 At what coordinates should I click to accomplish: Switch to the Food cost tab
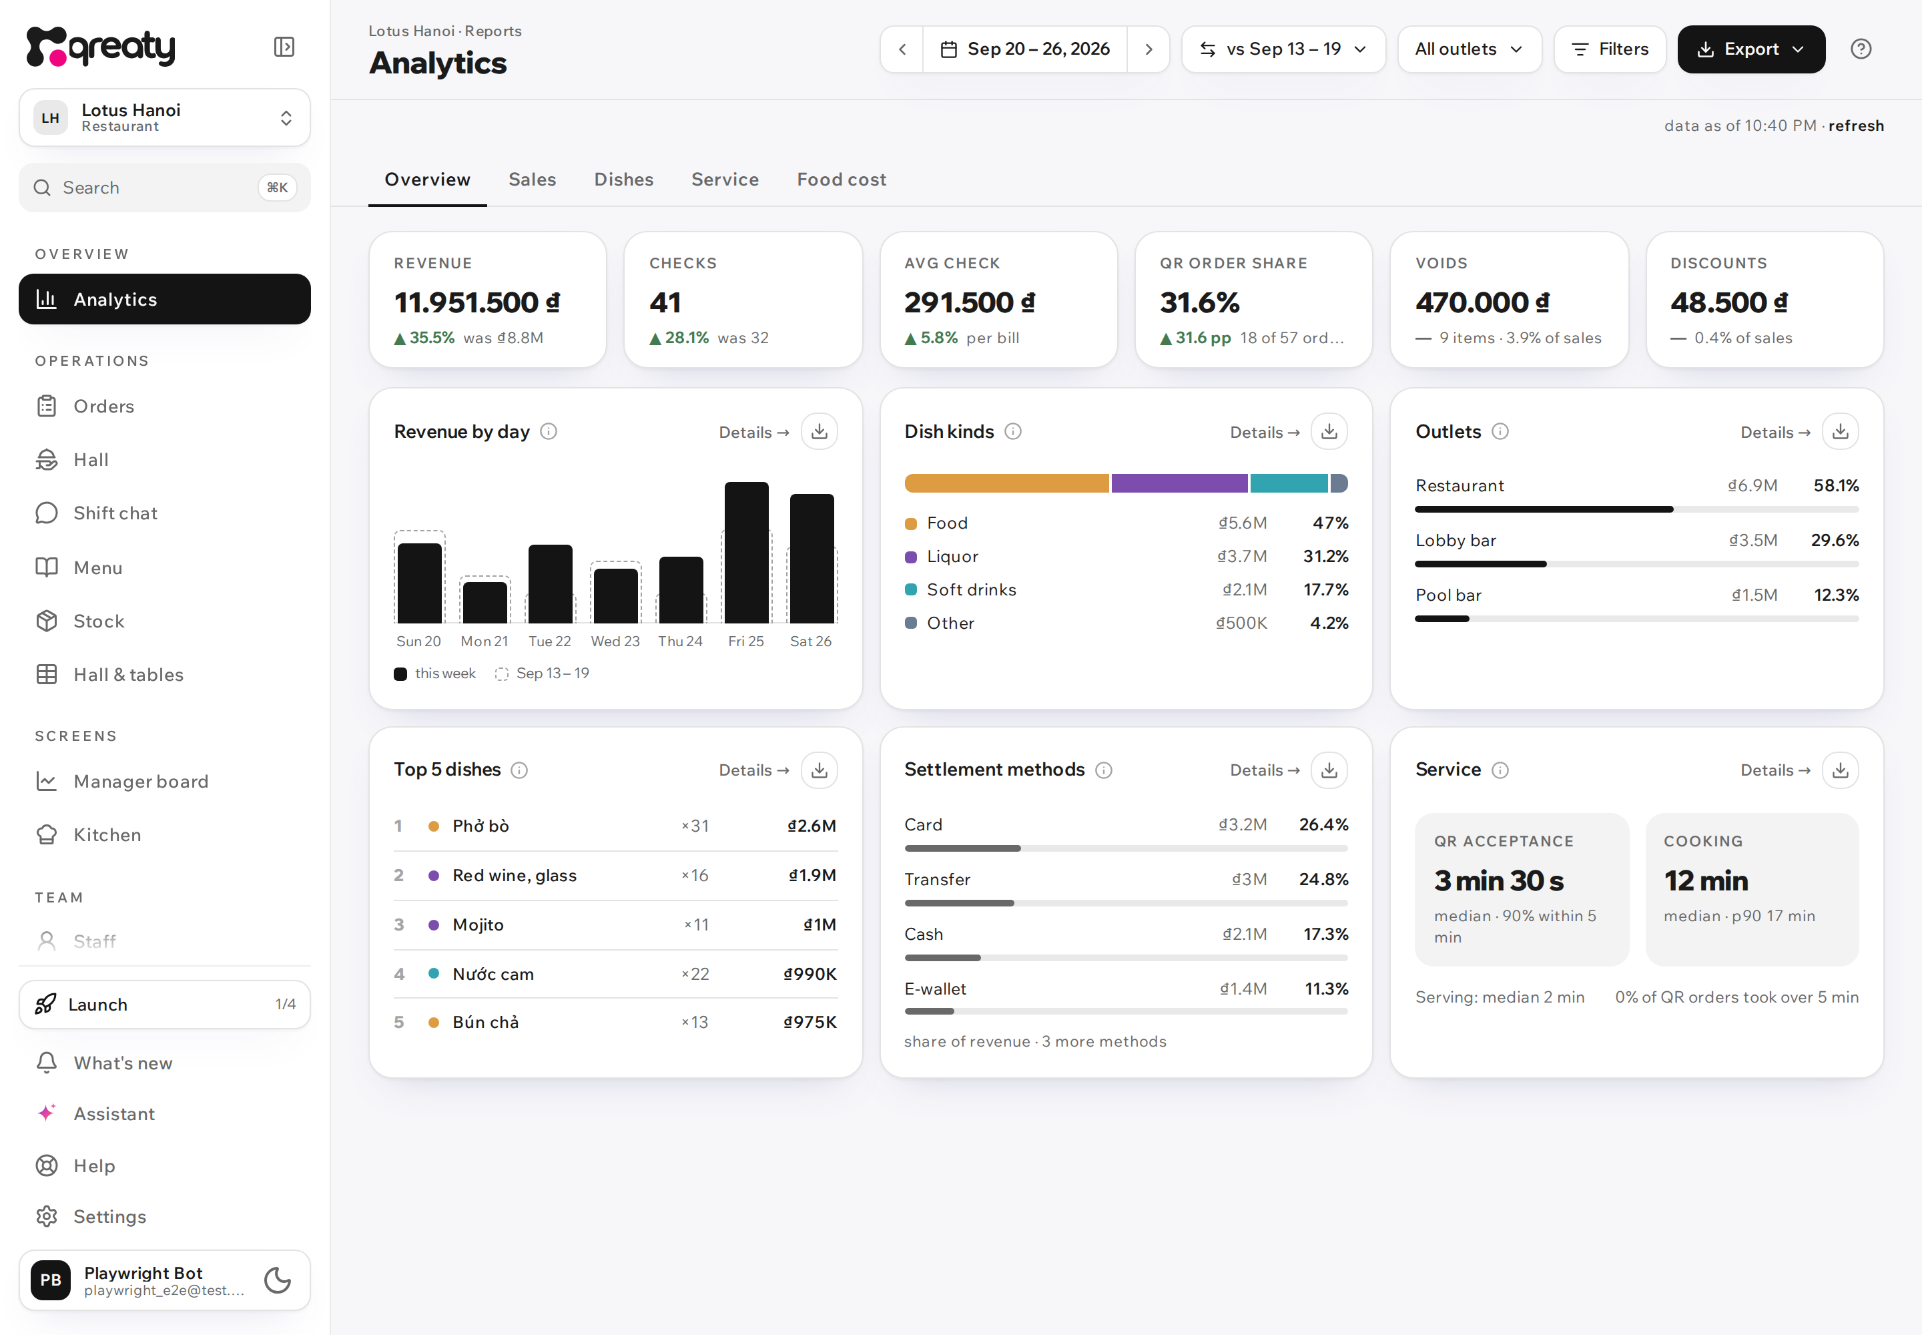842,180
